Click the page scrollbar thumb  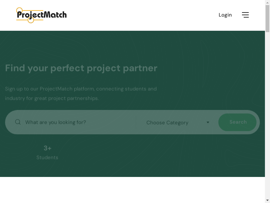[267, 19]
